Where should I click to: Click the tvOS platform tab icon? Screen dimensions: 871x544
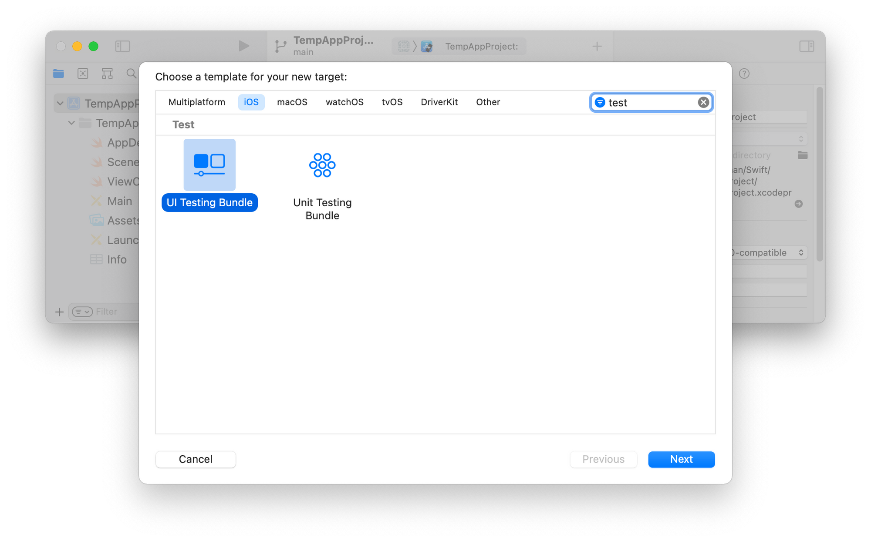[x=392, y=101]
